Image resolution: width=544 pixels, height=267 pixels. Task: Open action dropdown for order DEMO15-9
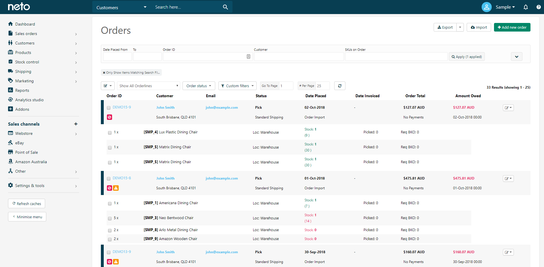(508, 108)
